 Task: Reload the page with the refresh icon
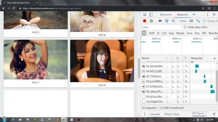point(14,8)
